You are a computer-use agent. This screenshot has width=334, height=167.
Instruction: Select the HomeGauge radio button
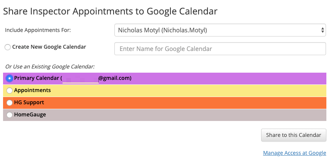pos(10,115)
